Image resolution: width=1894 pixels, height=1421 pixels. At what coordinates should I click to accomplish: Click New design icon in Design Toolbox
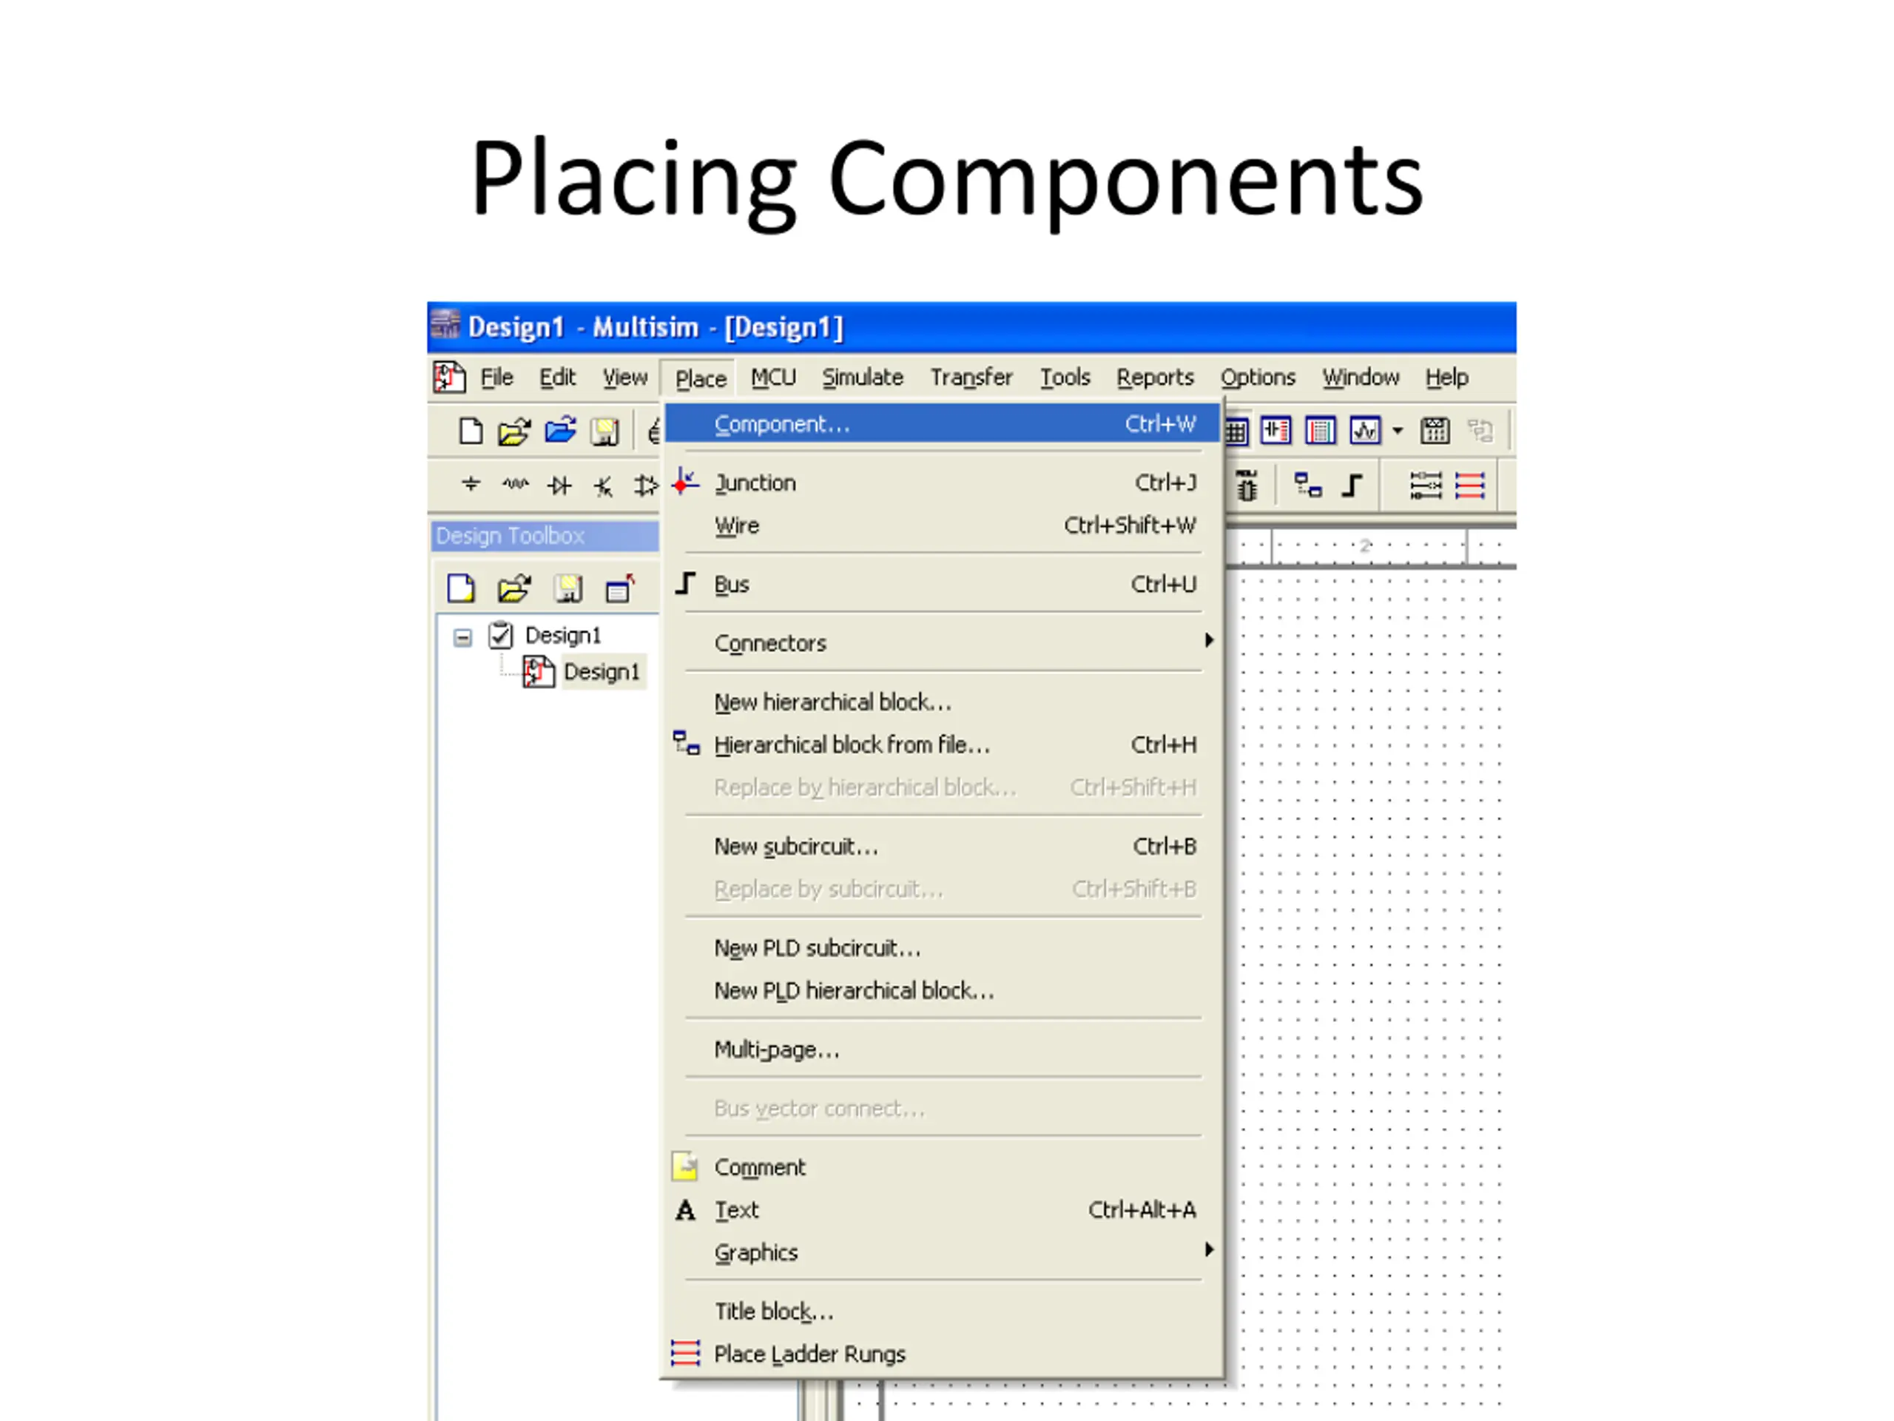(461, 588)
